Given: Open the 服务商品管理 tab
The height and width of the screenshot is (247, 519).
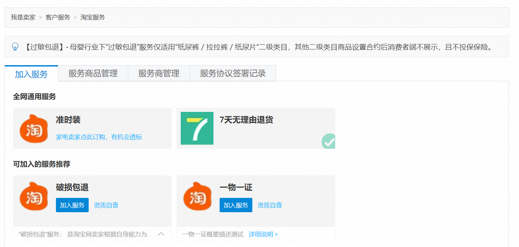Looking at the screenshot, I should (x=93, y=73).
